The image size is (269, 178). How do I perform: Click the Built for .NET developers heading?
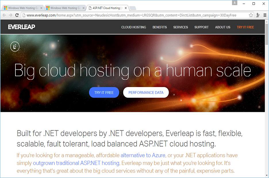[x=130, y=139]
